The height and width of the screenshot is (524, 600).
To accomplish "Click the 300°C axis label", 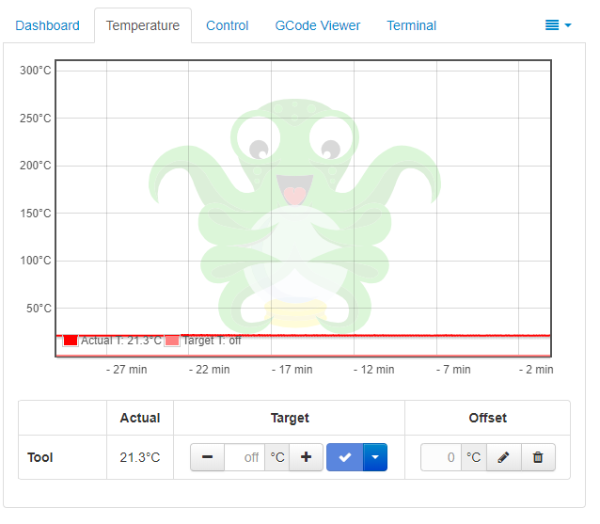I will pos(35,71).
